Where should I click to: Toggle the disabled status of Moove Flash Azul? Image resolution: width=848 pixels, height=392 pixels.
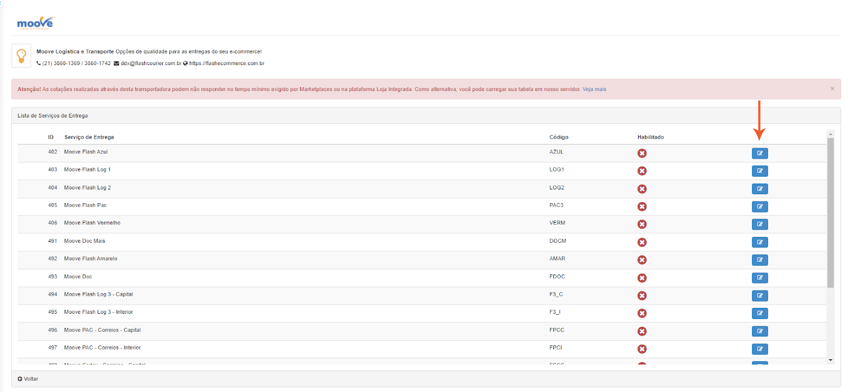coord(642,153)
